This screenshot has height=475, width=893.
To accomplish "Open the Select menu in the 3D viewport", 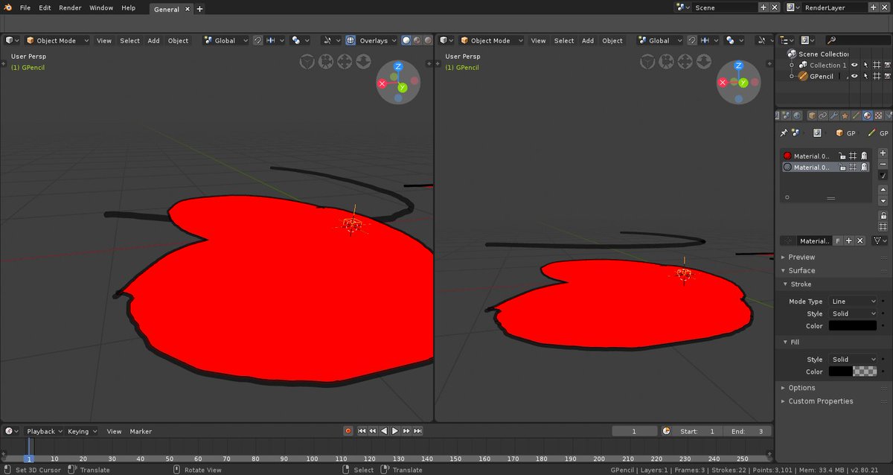I will [129, 40].
